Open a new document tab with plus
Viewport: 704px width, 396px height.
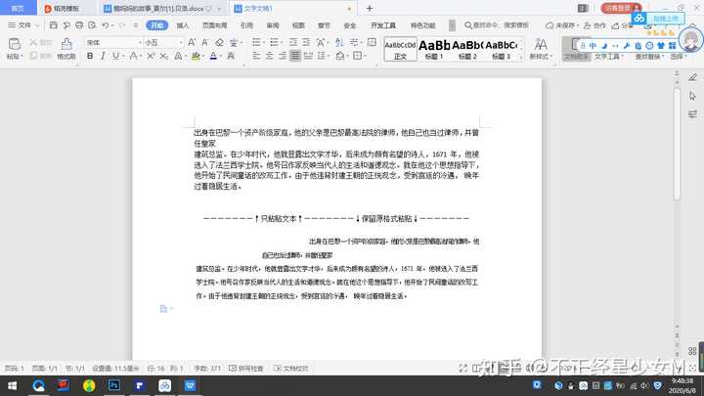[369, 8]
